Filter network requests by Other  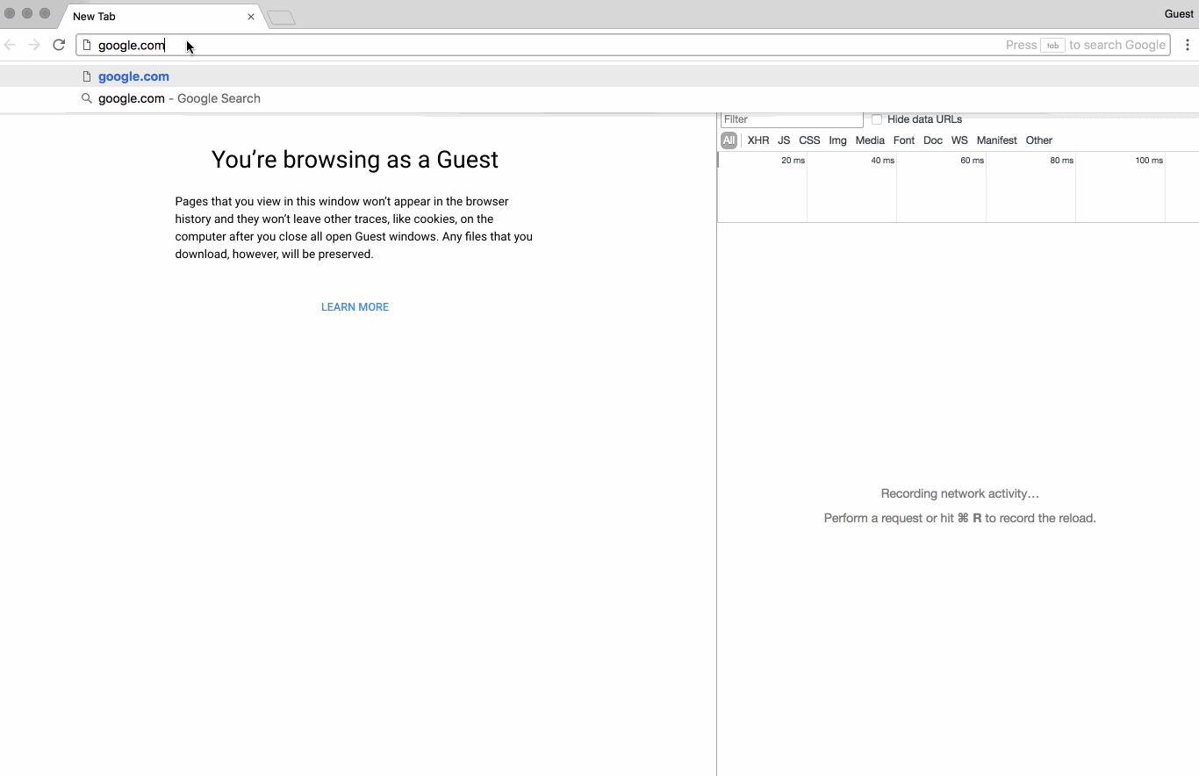tap(1039, 140)
